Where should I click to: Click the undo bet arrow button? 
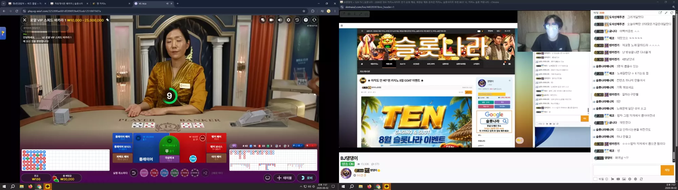point(134,173)
